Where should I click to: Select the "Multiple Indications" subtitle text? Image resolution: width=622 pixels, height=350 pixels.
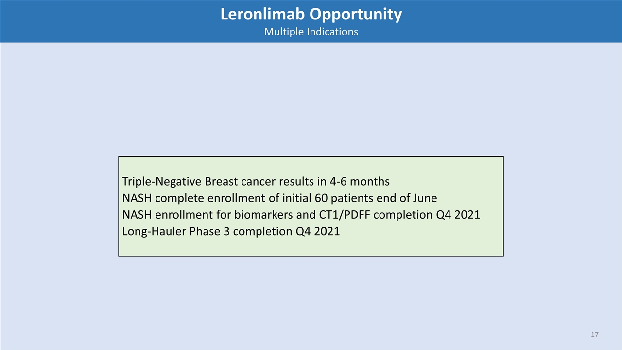pyautogui.click(x=311, y=32)
